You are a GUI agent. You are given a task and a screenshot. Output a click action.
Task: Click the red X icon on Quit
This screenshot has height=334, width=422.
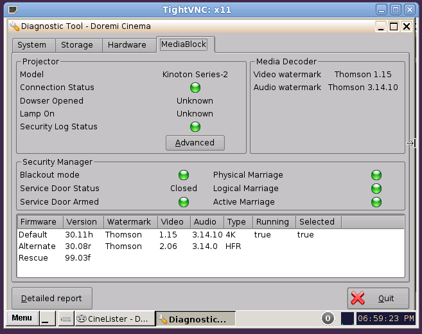358,298
